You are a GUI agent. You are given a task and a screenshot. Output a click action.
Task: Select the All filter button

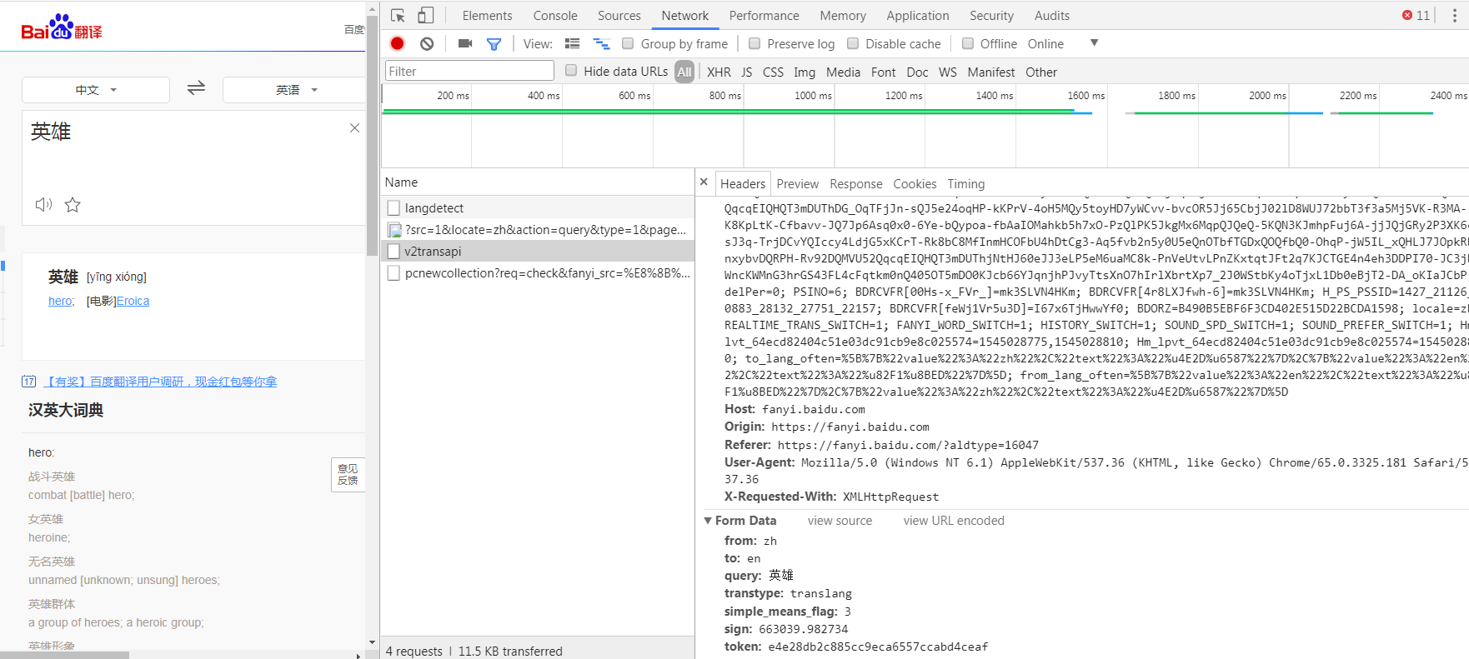click(x=684, y=72)
